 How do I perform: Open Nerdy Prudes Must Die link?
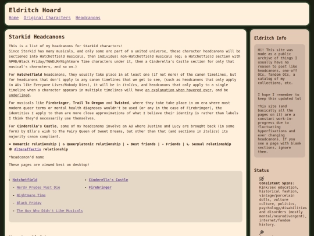[x=38, y=188]
